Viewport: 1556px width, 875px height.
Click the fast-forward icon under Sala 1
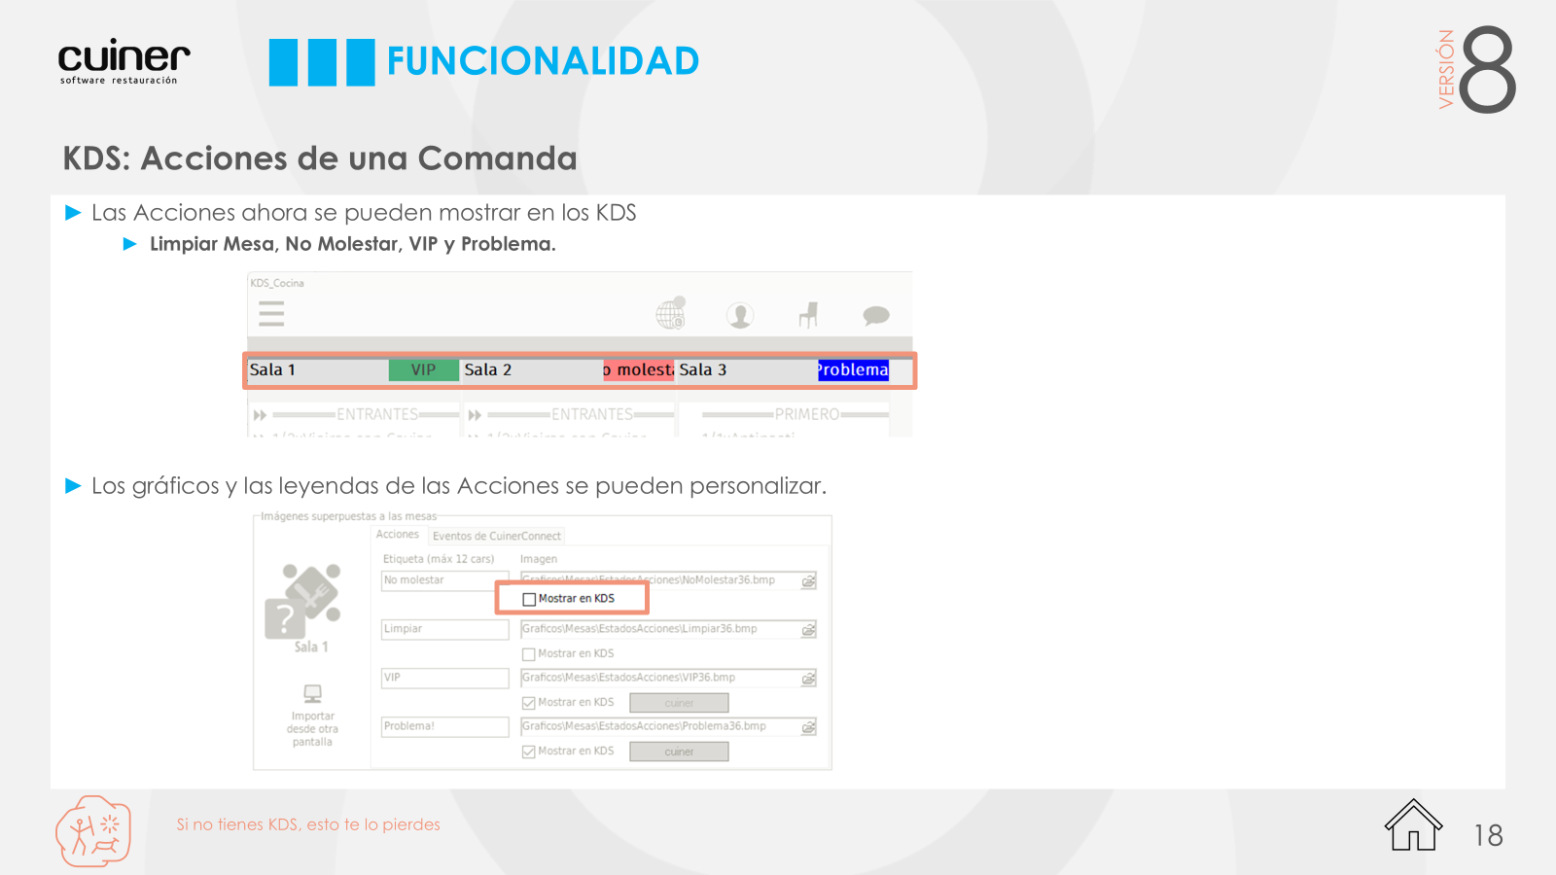[260, 415]
